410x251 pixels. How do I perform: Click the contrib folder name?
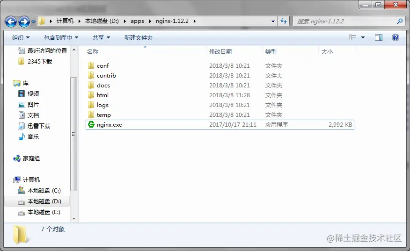pos(106,75)
